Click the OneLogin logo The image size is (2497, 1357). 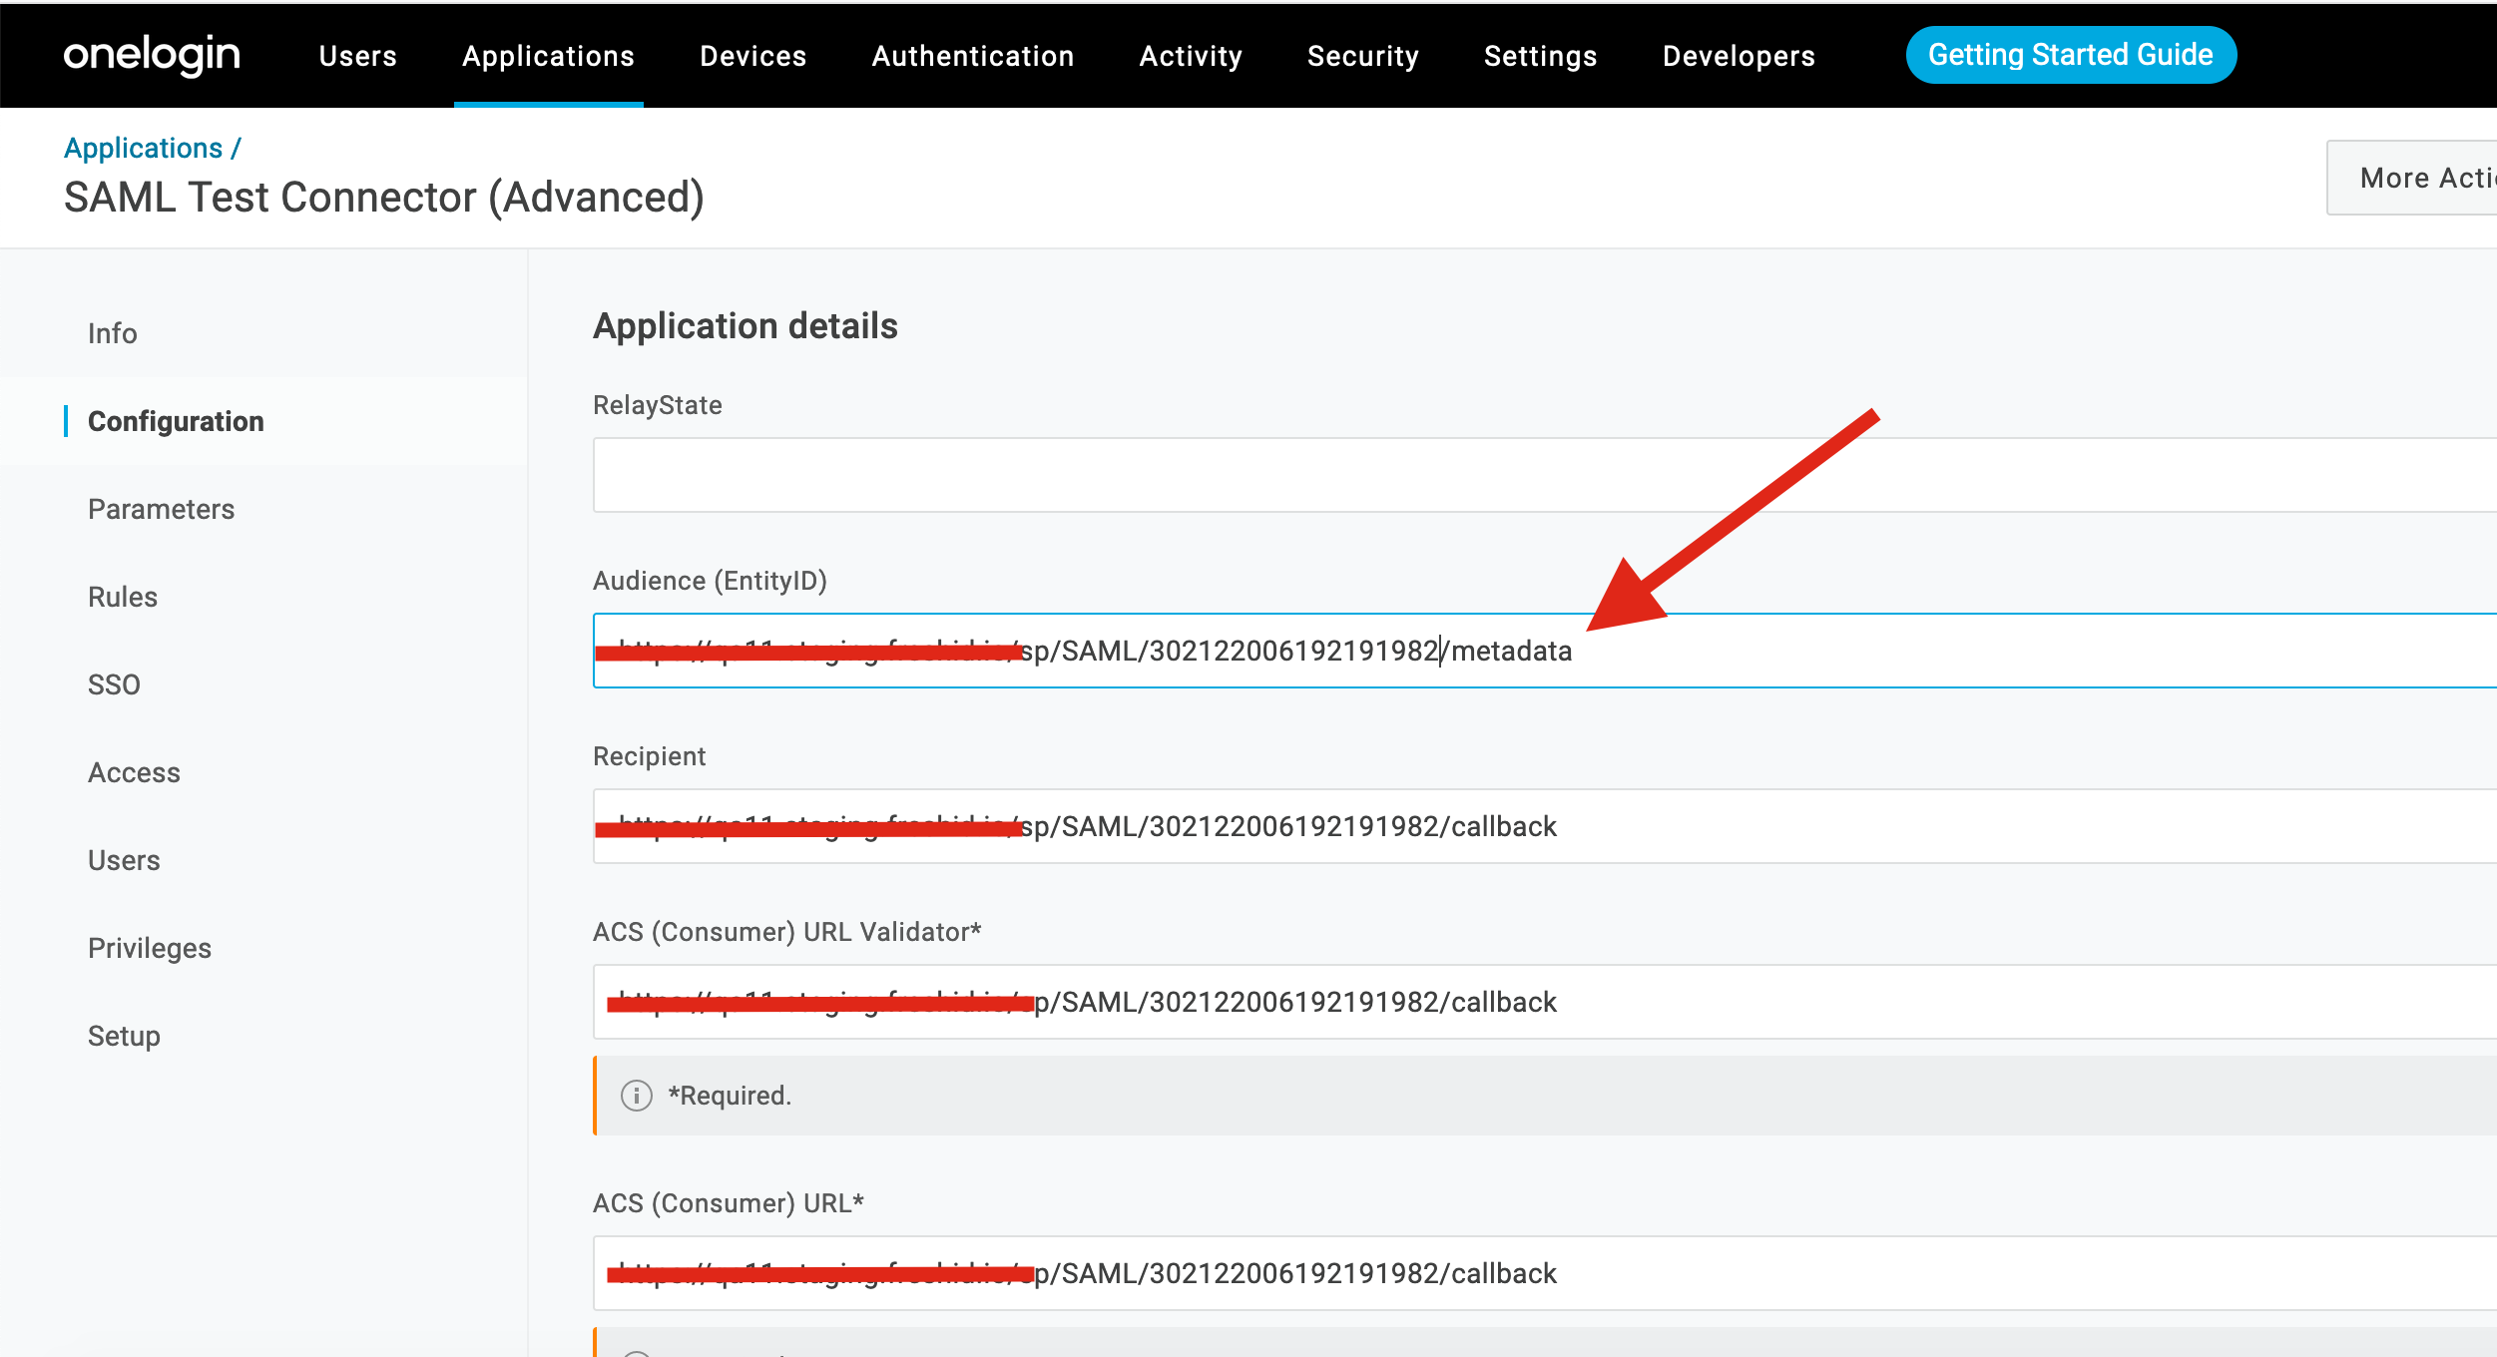(152, 55)
